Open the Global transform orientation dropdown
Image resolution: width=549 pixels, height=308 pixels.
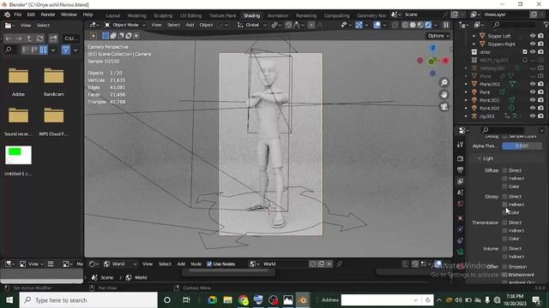click(252, 25)
